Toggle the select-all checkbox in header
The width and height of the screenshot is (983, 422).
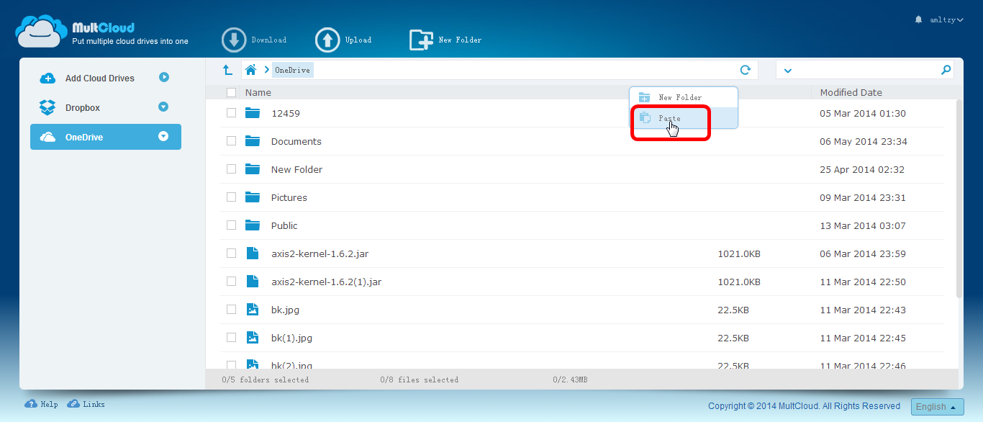(x=231, y=92)
